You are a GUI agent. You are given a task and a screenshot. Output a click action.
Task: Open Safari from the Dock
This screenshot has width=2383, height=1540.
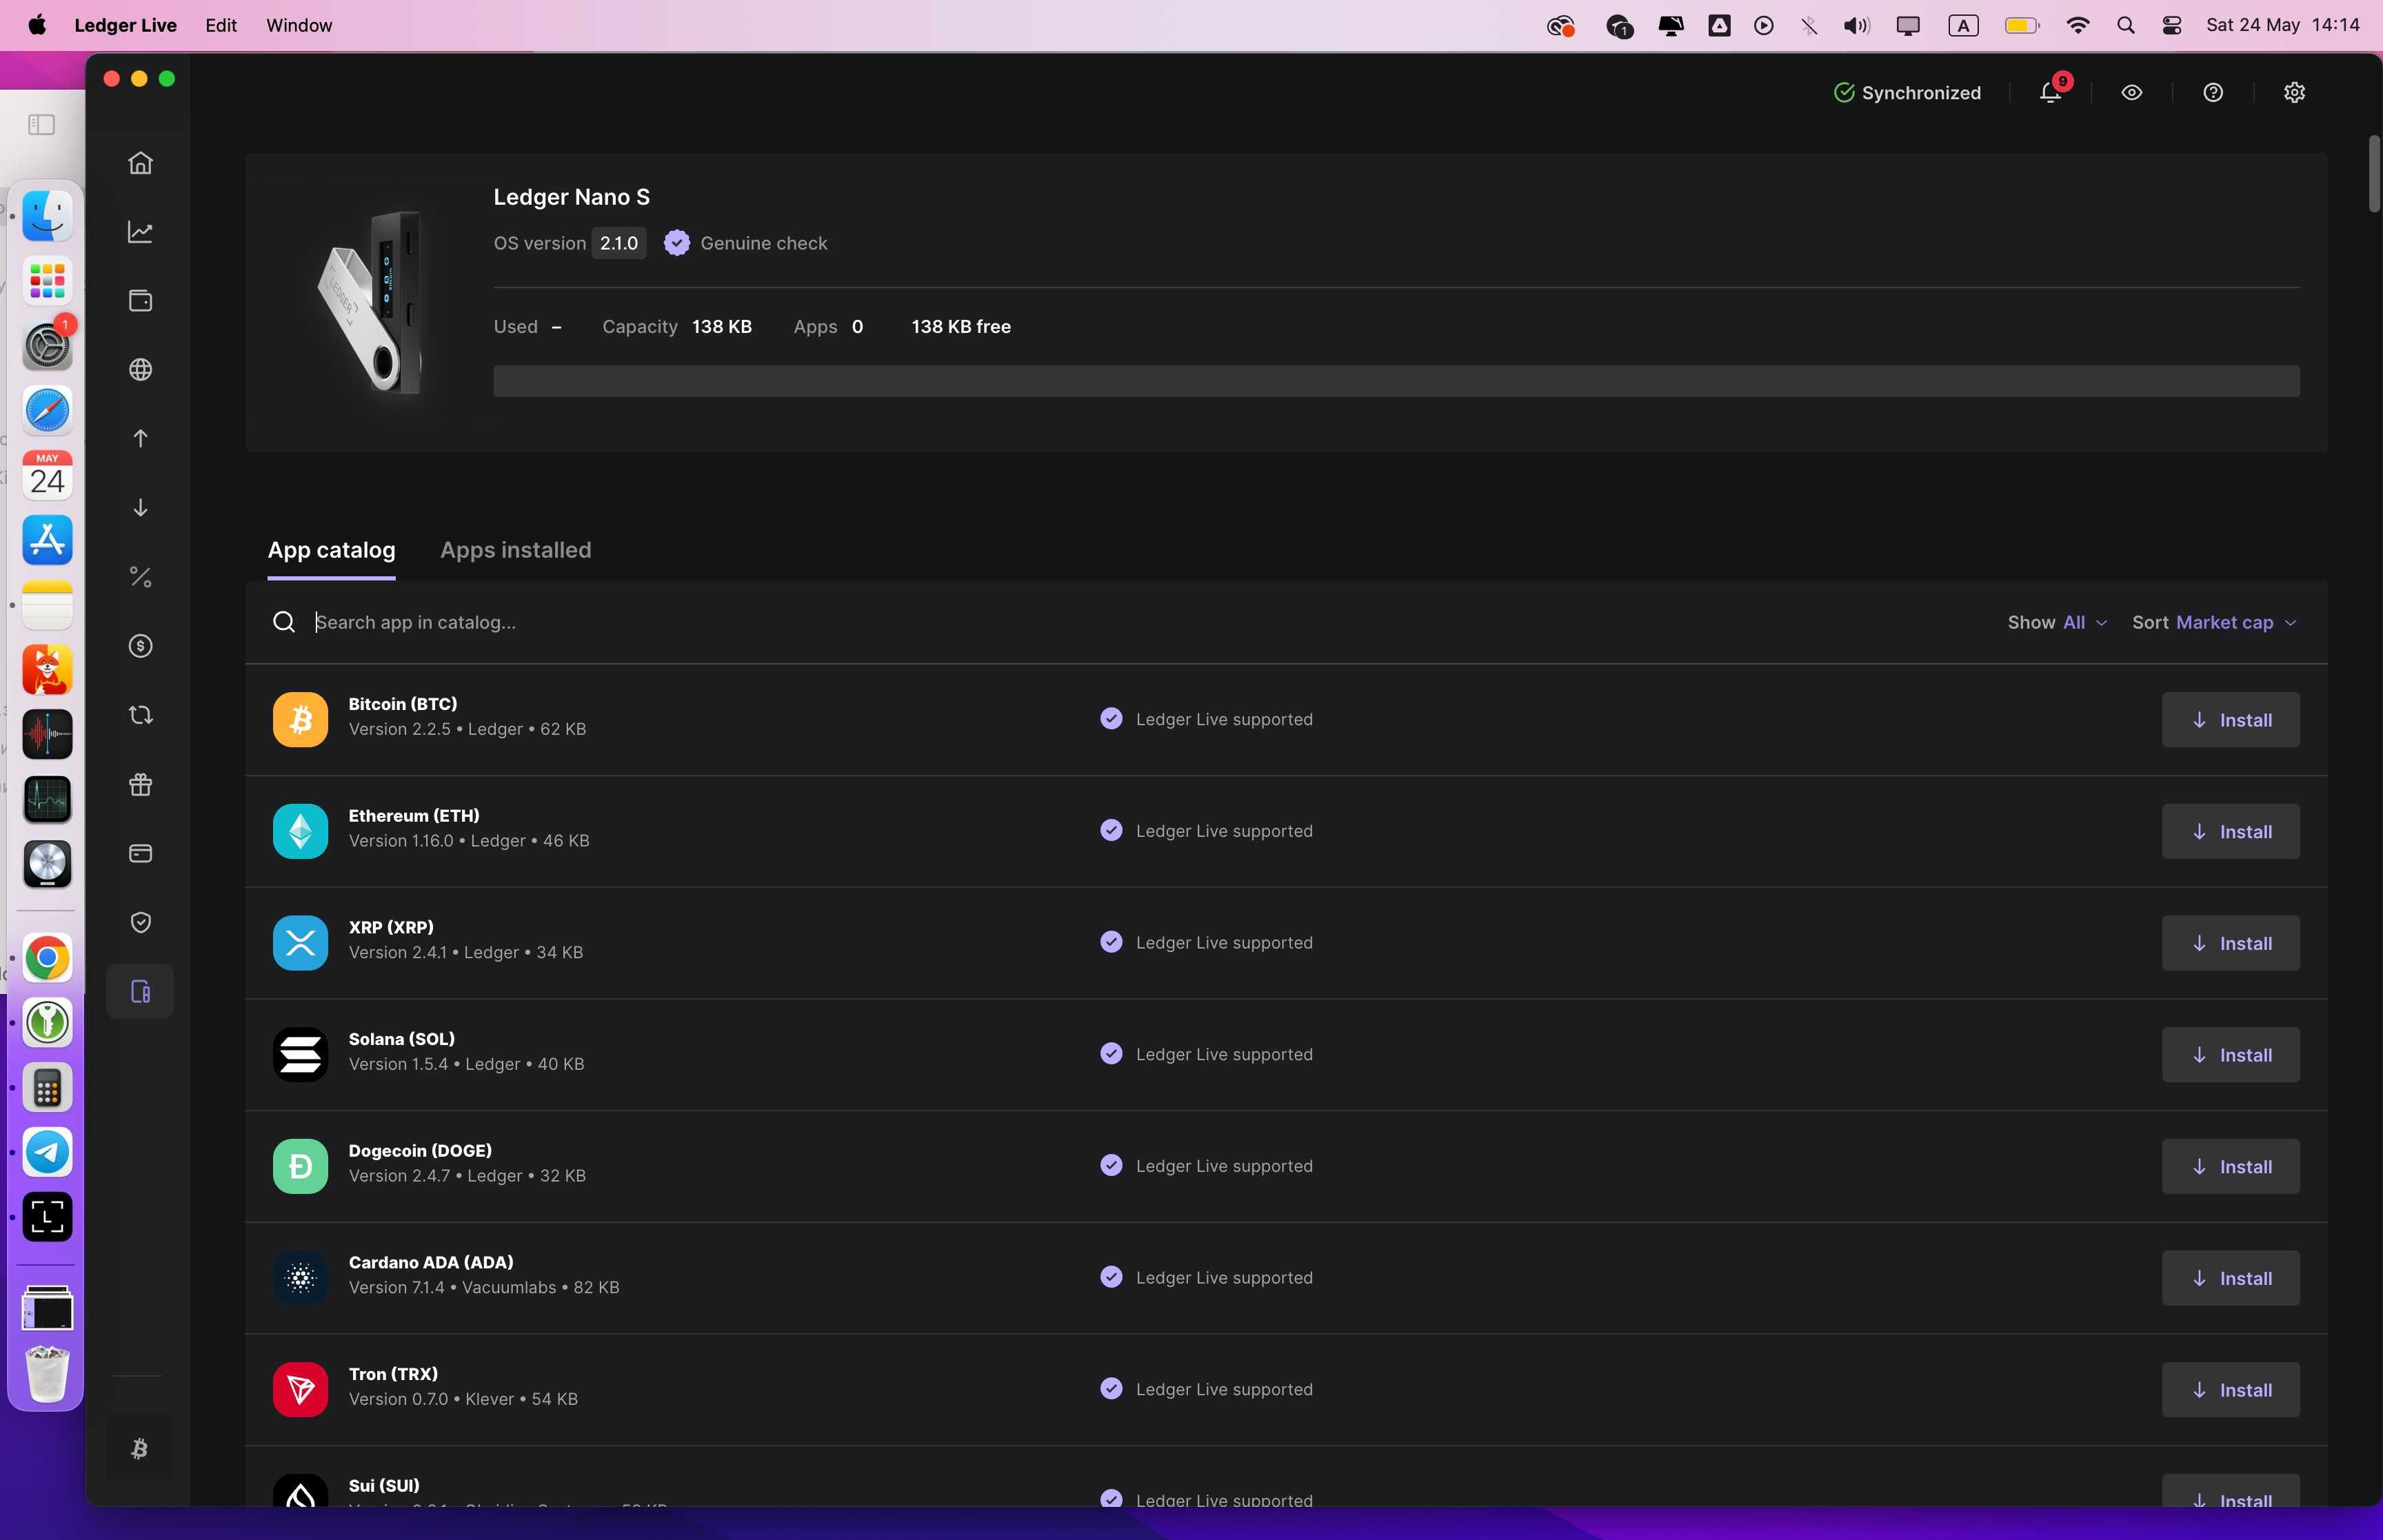tap(47, 411)
